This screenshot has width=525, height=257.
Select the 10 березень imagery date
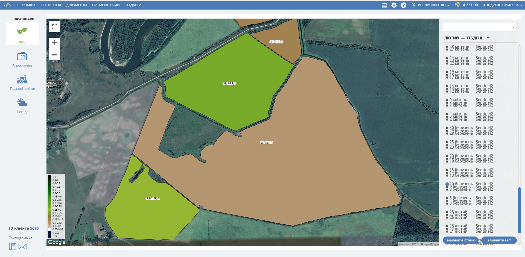(460, 184)
